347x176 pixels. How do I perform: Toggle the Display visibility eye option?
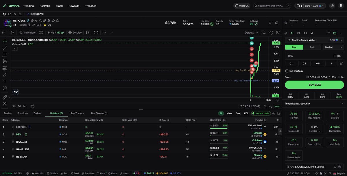click(x=75, y=32)
